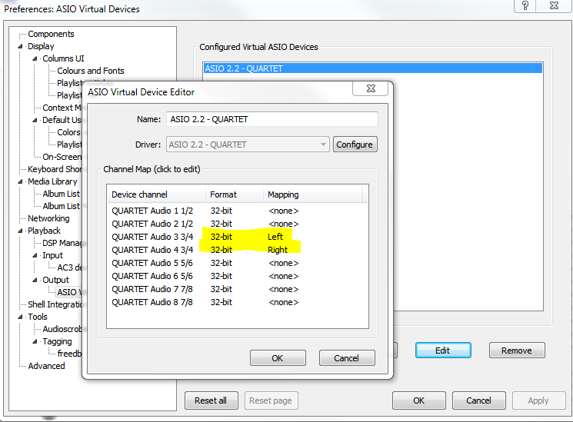Screen dimensions: 573x422
Task: Click the Edit device button
Action: pyautogui.click(x=442, y=350)
